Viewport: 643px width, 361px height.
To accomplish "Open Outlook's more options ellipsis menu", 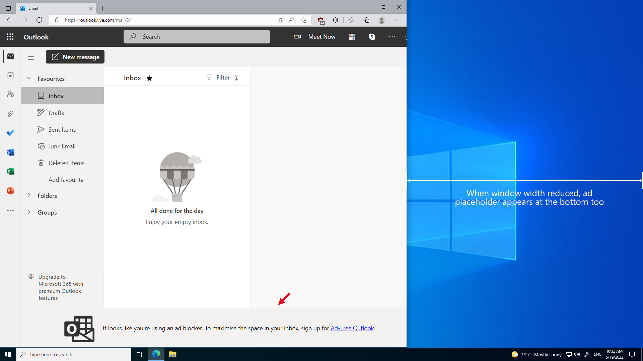I will (x=392, y=37).
